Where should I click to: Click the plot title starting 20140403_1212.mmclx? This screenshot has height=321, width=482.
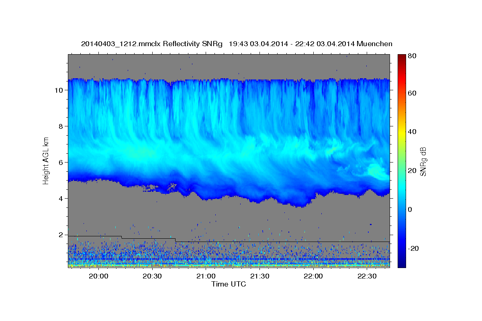coord(237,44)
